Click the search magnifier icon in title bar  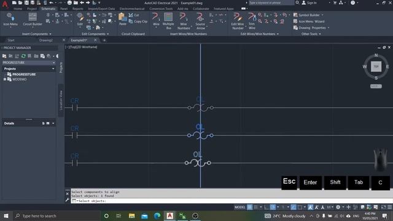pos(297,2)
